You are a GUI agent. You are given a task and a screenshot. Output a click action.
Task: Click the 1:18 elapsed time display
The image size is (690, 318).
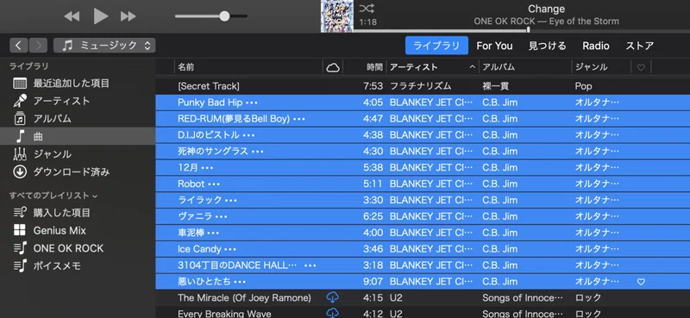coord(368,22)
